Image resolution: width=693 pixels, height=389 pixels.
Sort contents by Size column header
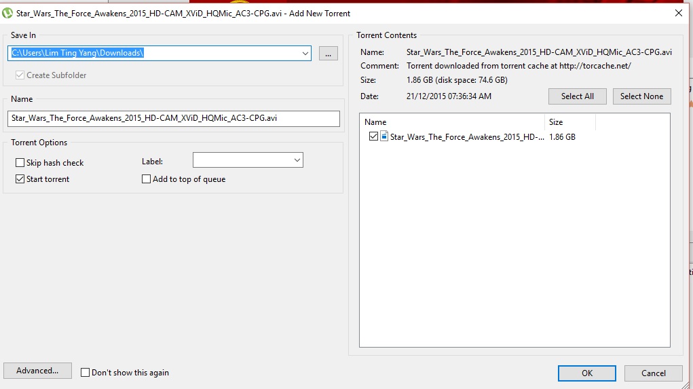pos(570,122)
